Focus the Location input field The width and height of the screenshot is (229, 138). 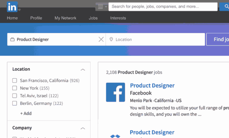(155, 39)
